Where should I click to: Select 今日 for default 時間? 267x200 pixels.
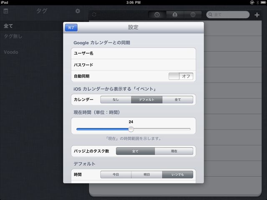tap(116, 175)
